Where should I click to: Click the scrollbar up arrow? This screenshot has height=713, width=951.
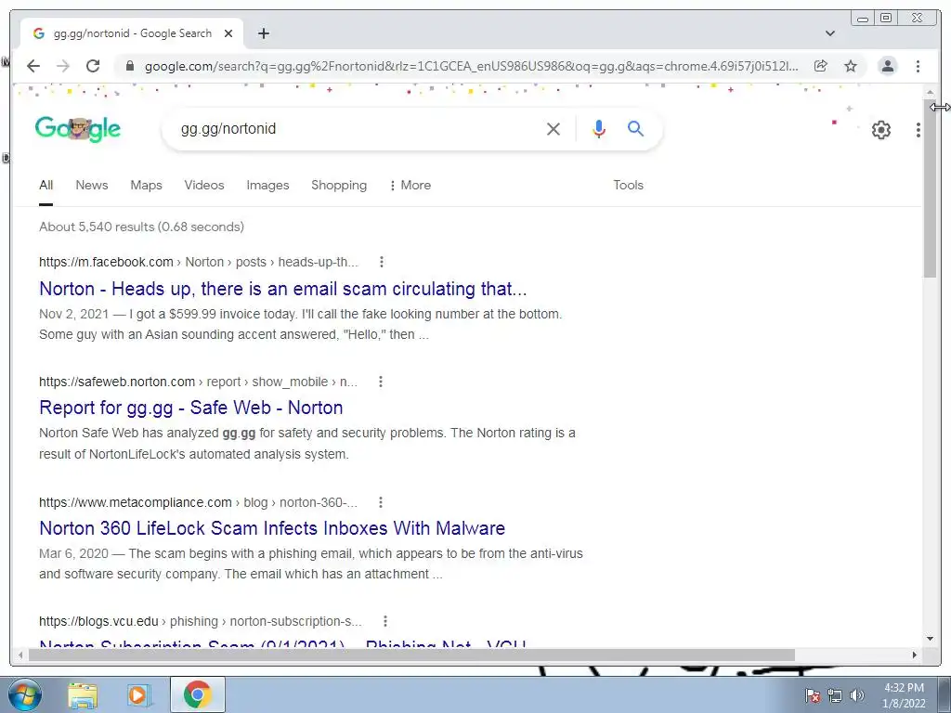tap(931, 92)
